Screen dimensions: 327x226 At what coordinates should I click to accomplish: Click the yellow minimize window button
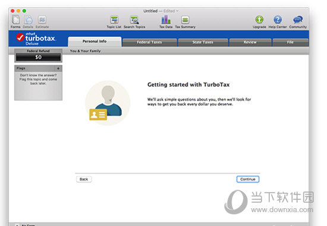pyautogui.click(x=18, y=11)
